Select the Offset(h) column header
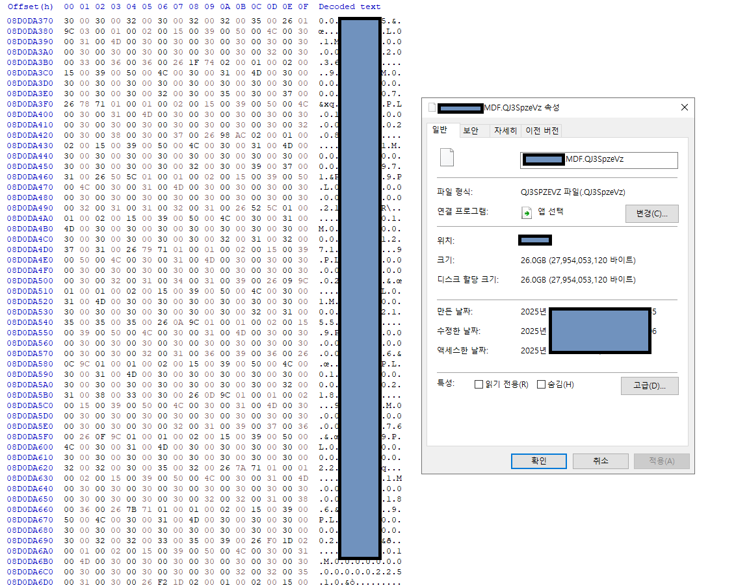Image resolution: width=749 pixels, height=588 pixels. tap(30, 6)
